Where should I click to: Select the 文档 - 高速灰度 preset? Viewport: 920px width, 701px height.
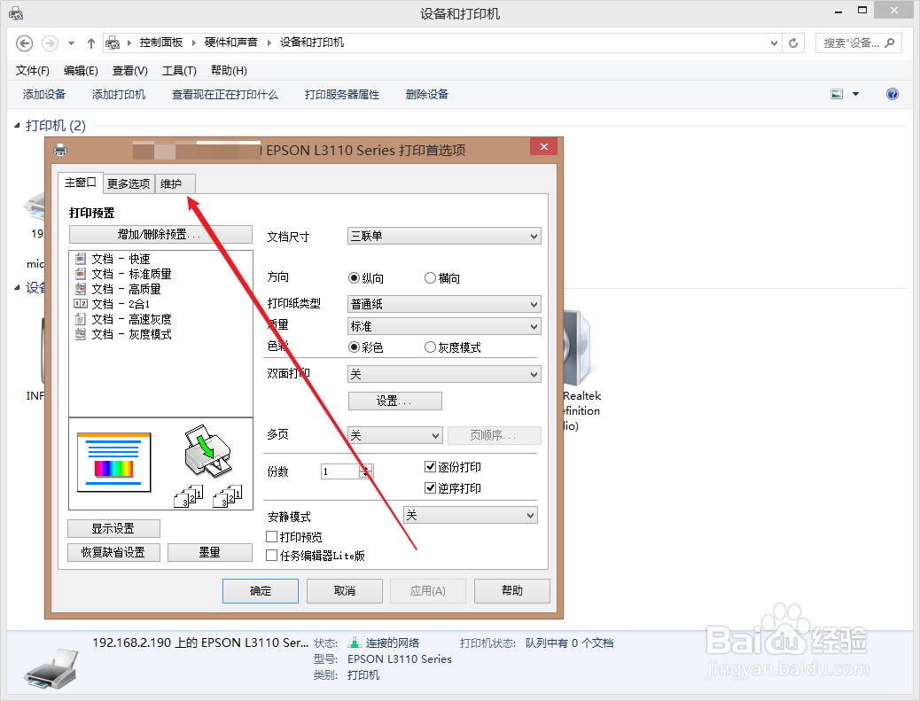click(121, 318)
